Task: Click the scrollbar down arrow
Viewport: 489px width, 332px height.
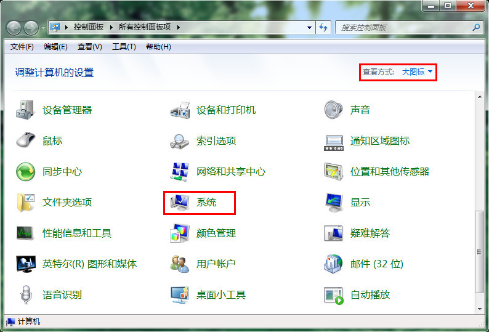Action: coord(480,309)
